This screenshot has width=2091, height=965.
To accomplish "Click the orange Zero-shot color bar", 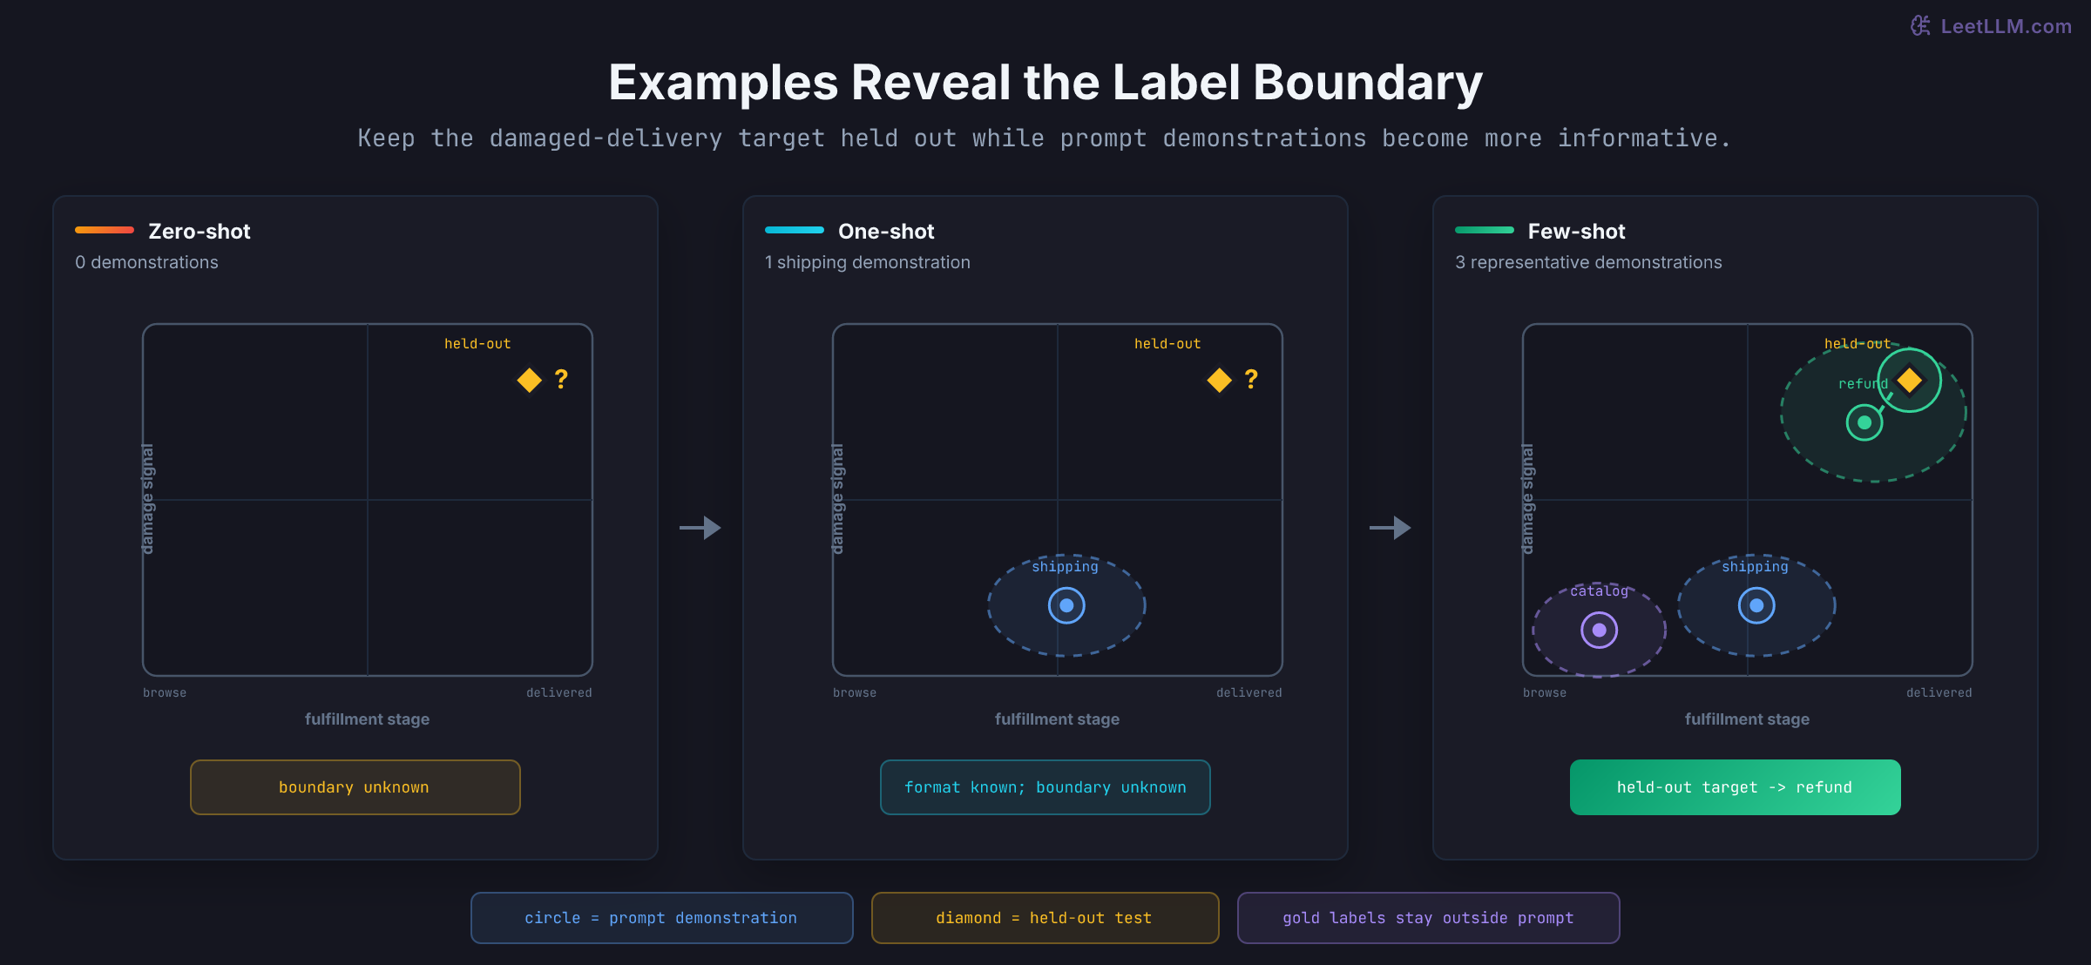I will 105,230.
